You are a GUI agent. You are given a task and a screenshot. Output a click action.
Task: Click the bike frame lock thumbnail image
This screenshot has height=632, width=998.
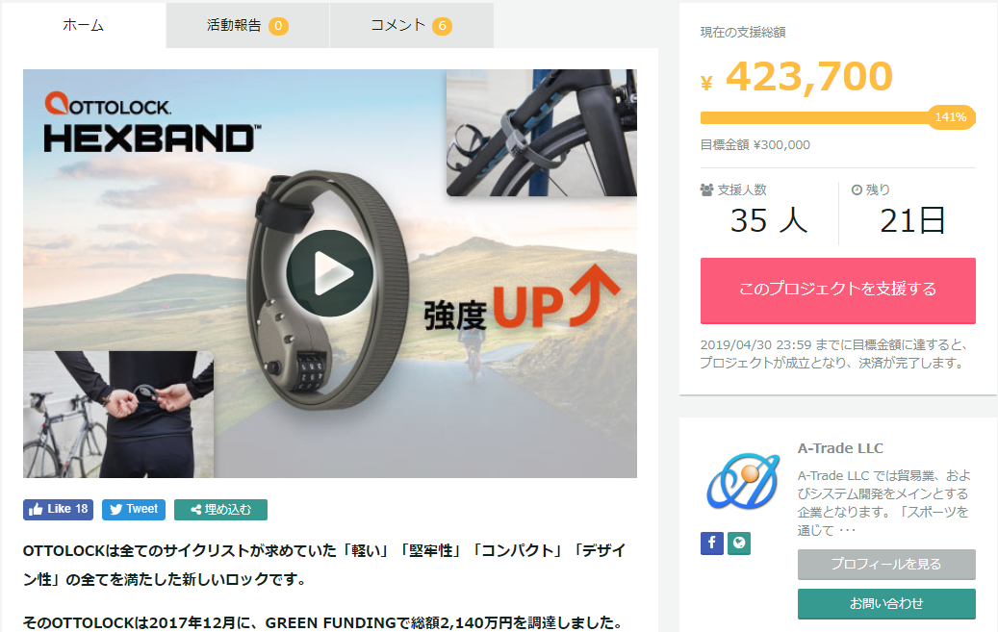pyautogui.click(x=542, y=133)
